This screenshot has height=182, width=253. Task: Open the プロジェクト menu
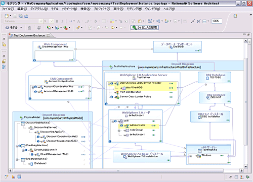[x=102, y=9]
